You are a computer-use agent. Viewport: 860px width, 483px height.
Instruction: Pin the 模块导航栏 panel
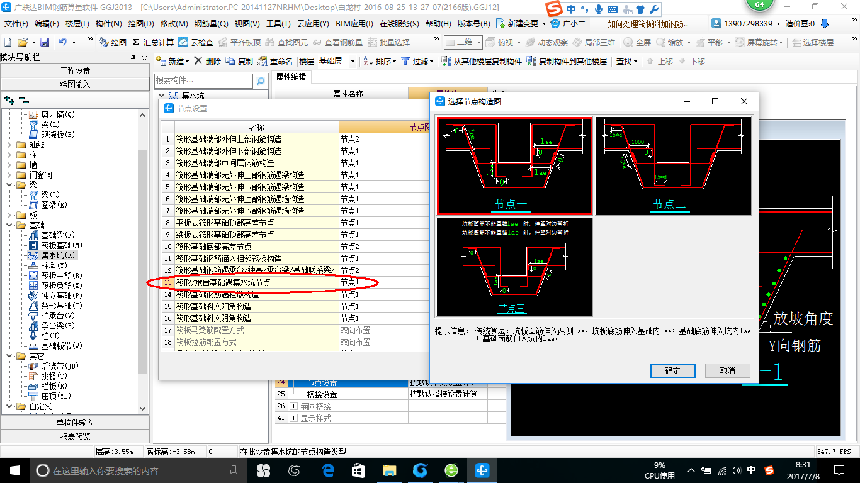click(132, 57)
